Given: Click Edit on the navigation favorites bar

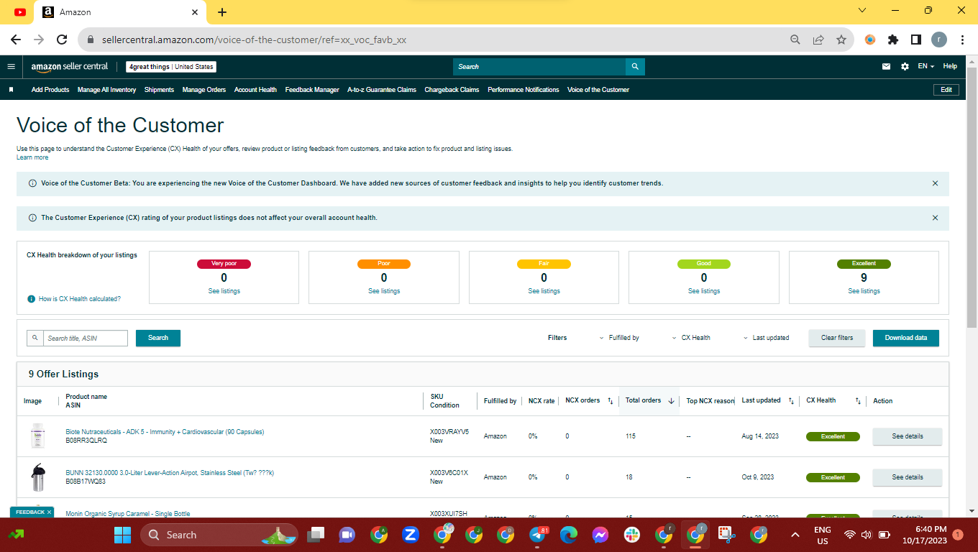Looking at the screenshot, I should coord(946,90).
